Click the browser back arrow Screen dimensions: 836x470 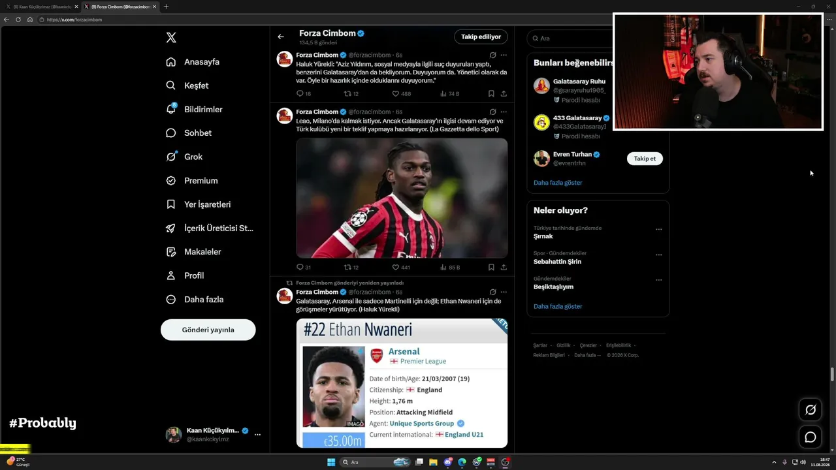(7, 20)
